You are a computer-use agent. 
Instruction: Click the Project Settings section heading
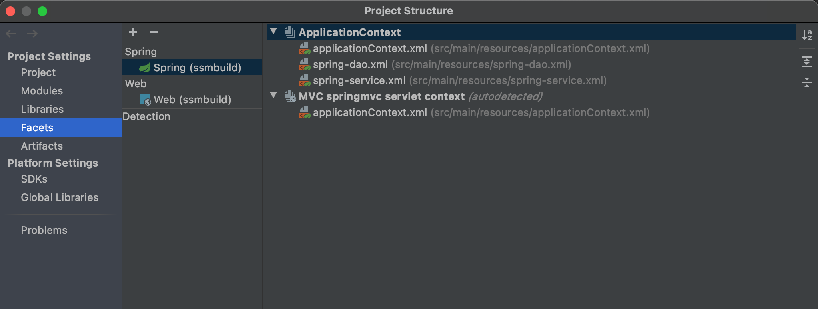(49, 56)
